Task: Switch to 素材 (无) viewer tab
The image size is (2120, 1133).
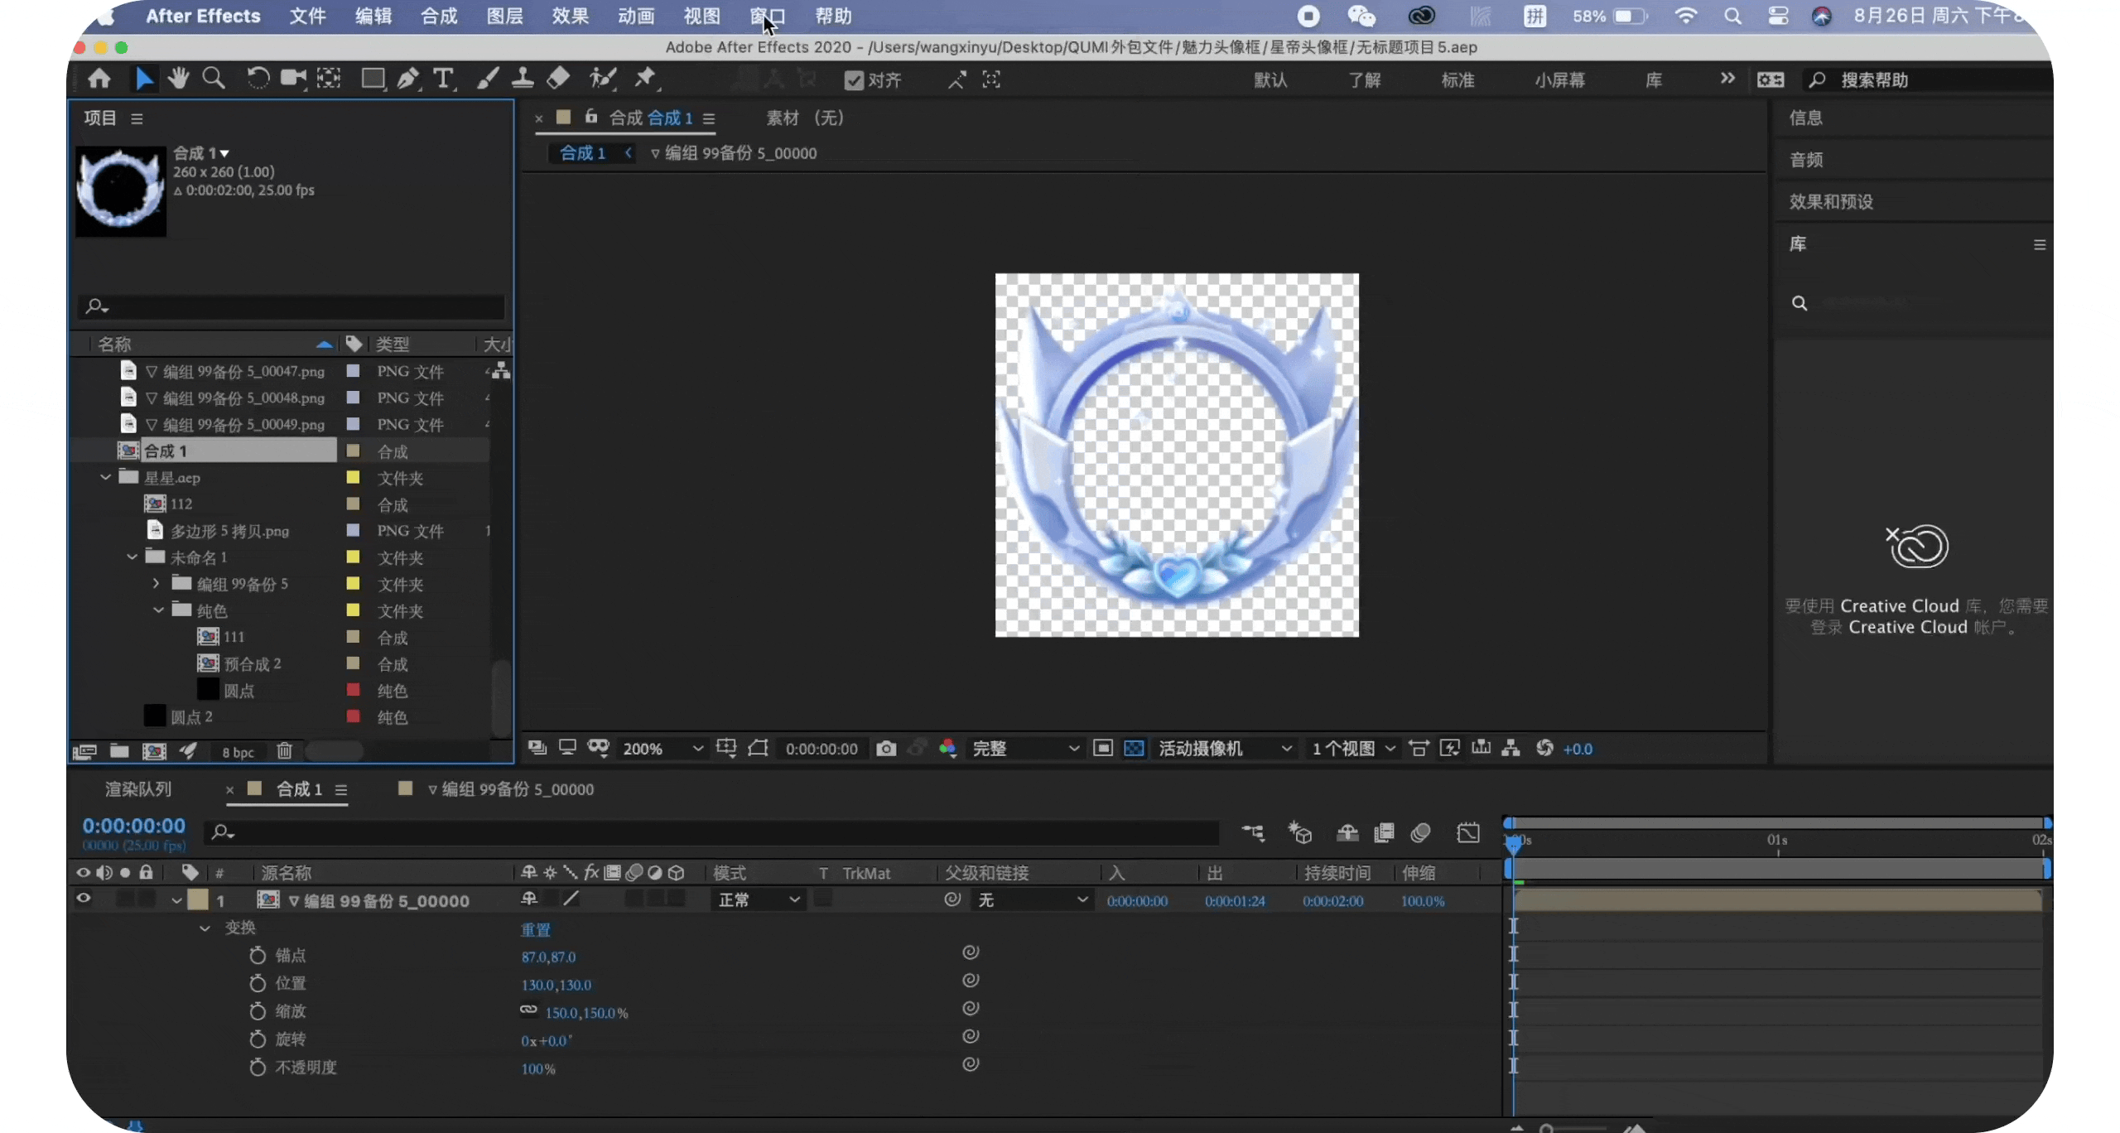Action: pyautogui.click(x=805, y=118)
